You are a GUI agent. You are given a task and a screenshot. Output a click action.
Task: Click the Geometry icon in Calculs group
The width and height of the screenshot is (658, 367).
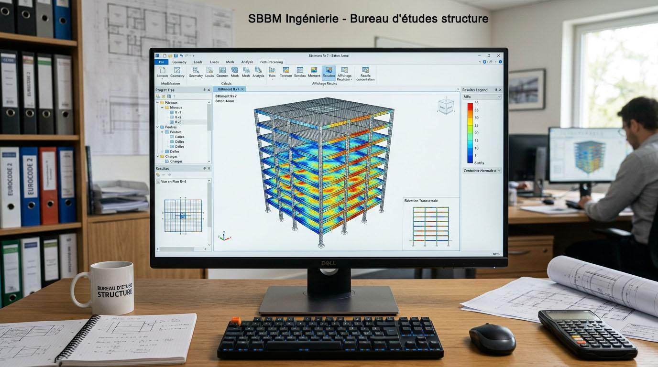point(196,70)
